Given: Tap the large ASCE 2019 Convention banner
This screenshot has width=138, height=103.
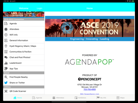Looking at the screenshot, I should (x=89, y=28).
